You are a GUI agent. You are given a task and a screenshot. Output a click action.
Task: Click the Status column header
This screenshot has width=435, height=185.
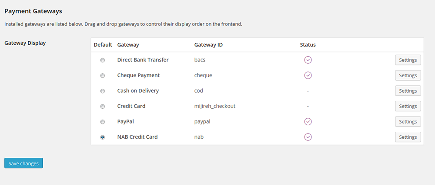(308, 45)
